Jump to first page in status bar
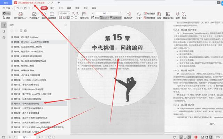Image resolution: width=223 pixels, height=139 pixels. pyautogui.click(x=10, y=137)
